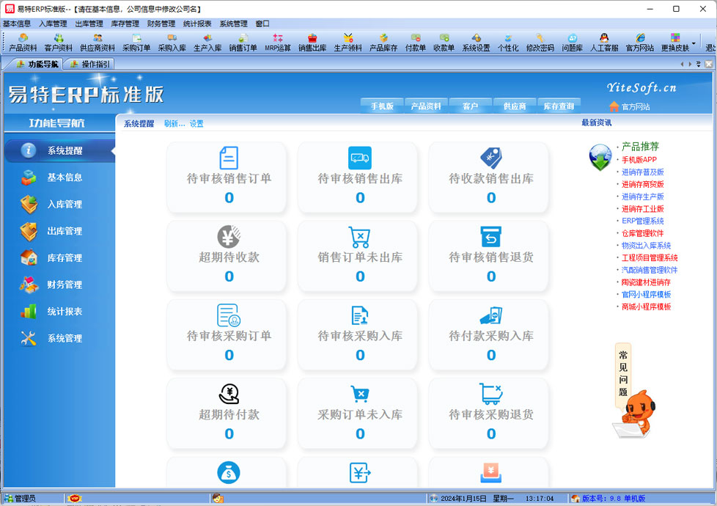Click the 刷新 refresh link

click(x=174, y=124)
